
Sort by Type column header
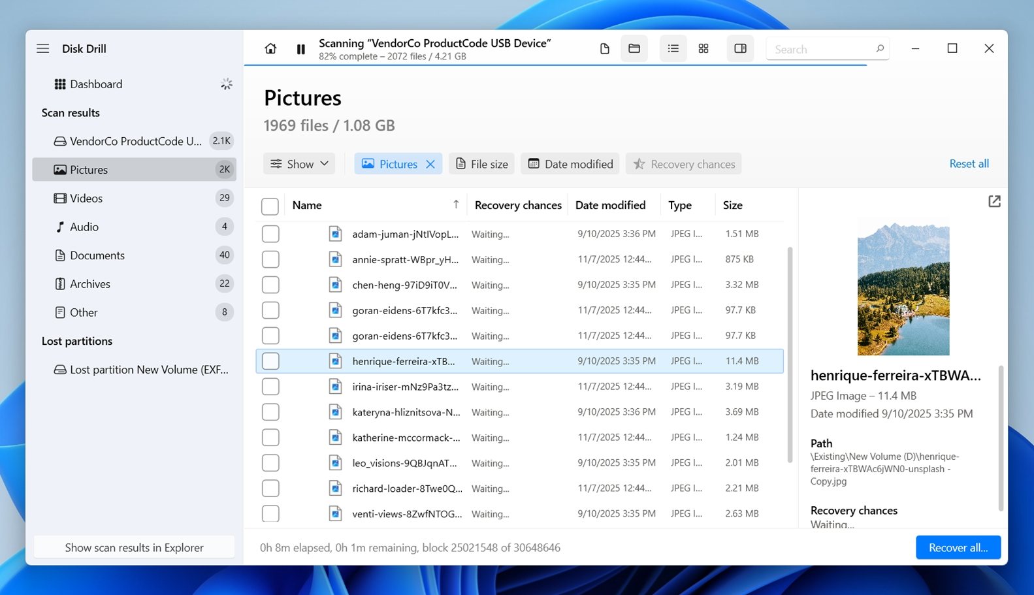(679, 205)
